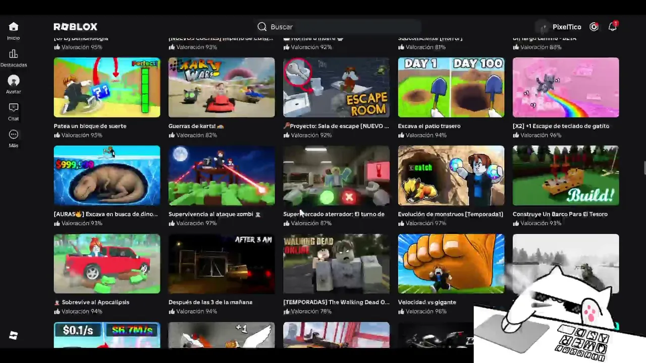Click the Sobrevive al Apocalipsis title

(x=92, y=302)
